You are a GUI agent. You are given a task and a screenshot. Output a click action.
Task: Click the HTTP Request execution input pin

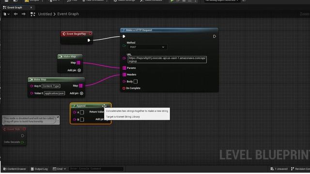(124, 37)
